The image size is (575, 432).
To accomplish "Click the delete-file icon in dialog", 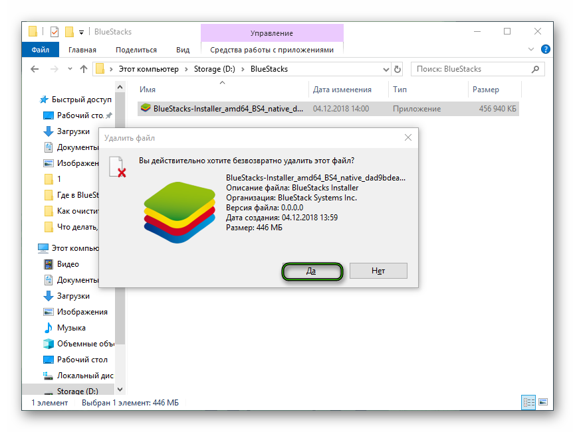I will 118,167.
